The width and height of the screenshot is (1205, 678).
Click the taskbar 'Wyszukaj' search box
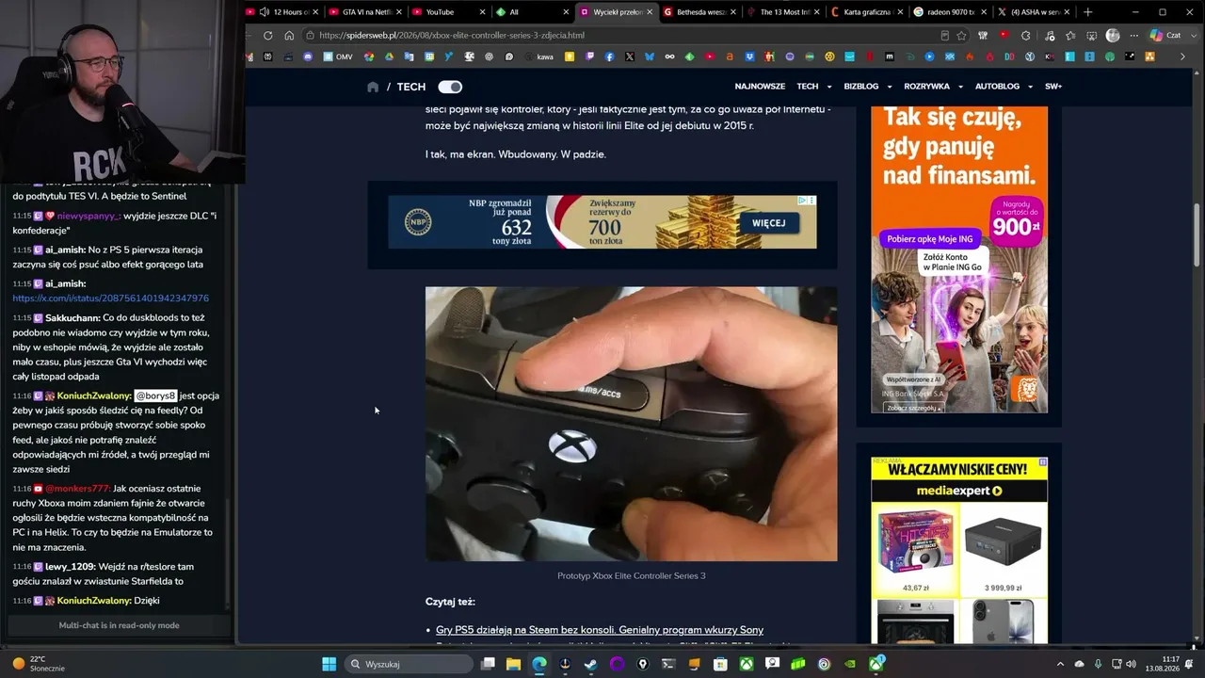point(409,664)
